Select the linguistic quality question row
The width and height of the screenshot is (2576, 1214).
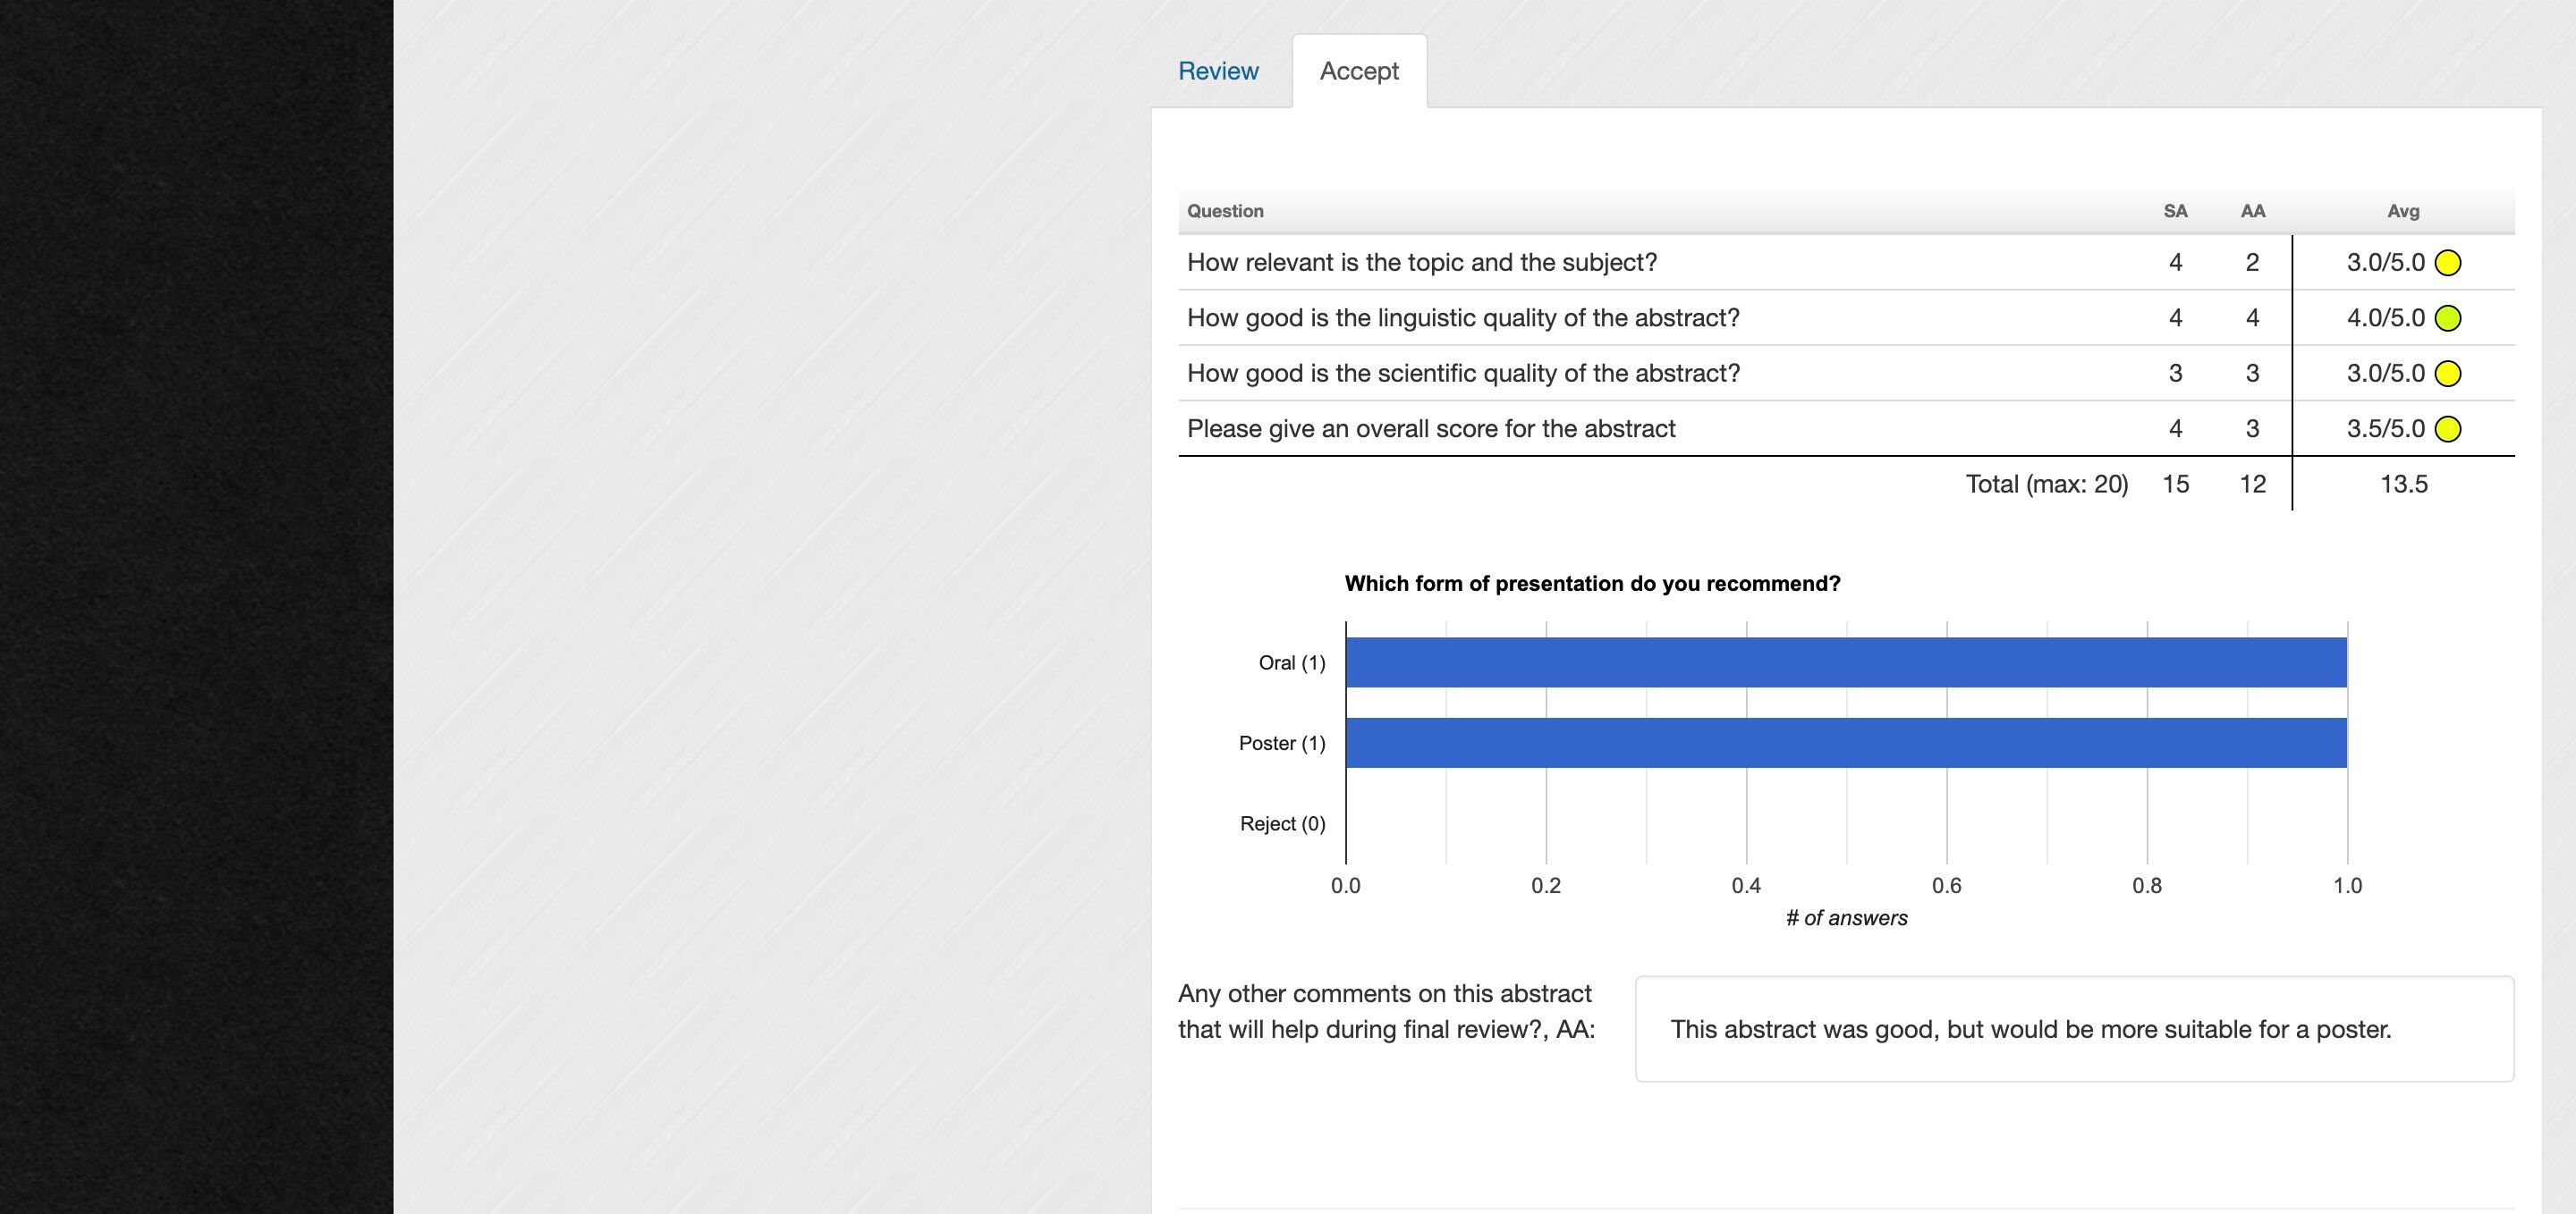click(1463, 317)
